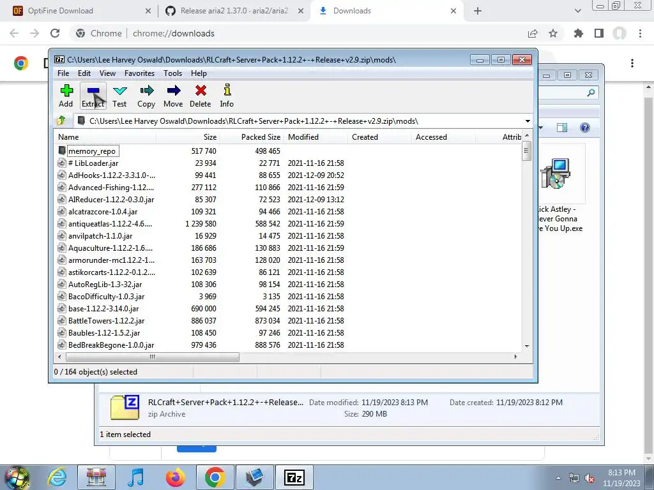Sort by Packed Size column header

pyautogui.click(x=252, y=137)
